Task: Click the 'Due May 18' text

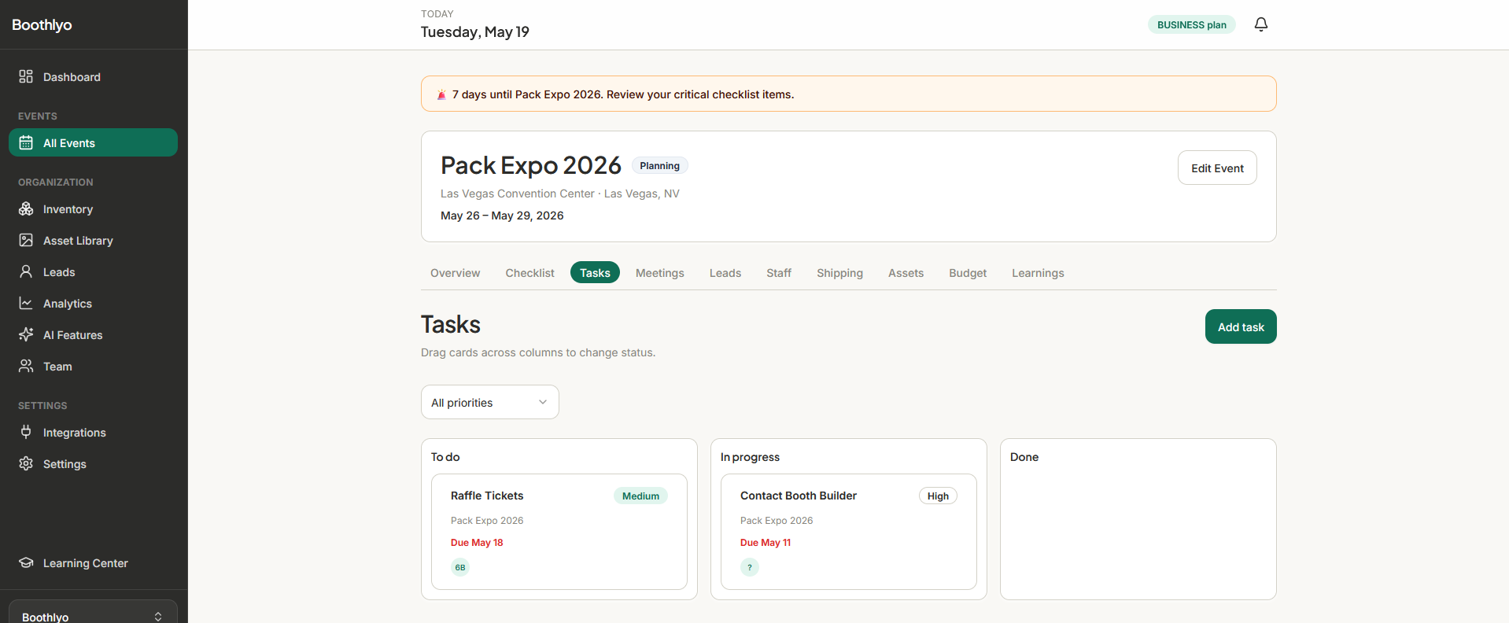Action: coord(477,543)
